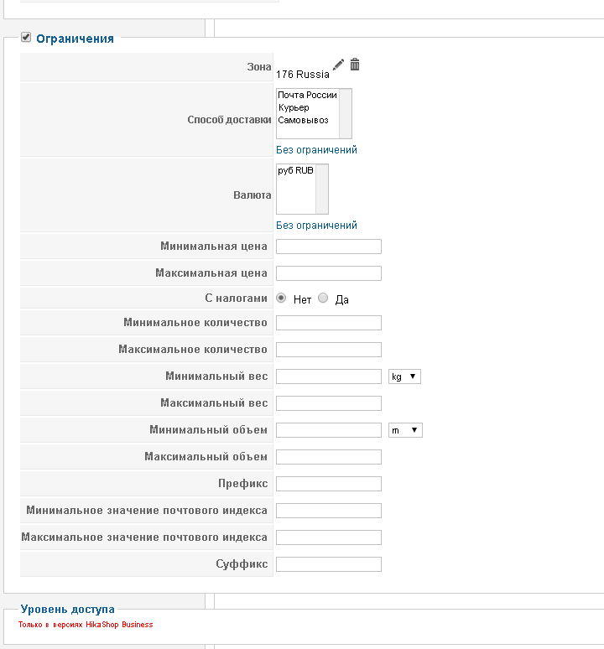Click Без ограничений link under currency
Image resolution: width=604 pixels, height=649 pixels.
click(x=316, y=226)
